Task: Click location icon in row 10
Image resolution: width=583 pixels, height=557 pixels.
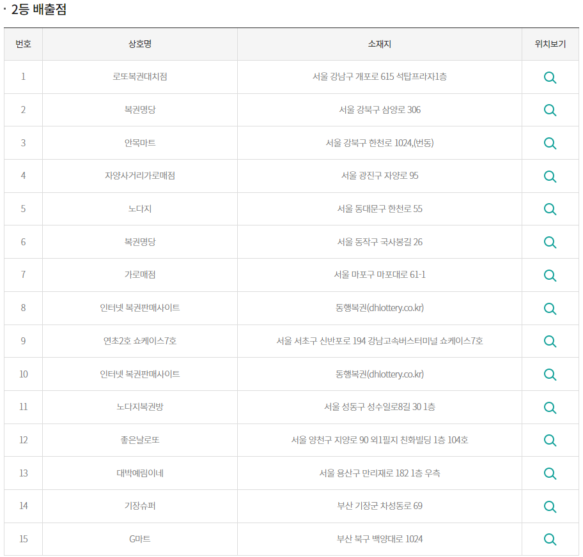Action: pyautogui.click(x=550, y=374)
